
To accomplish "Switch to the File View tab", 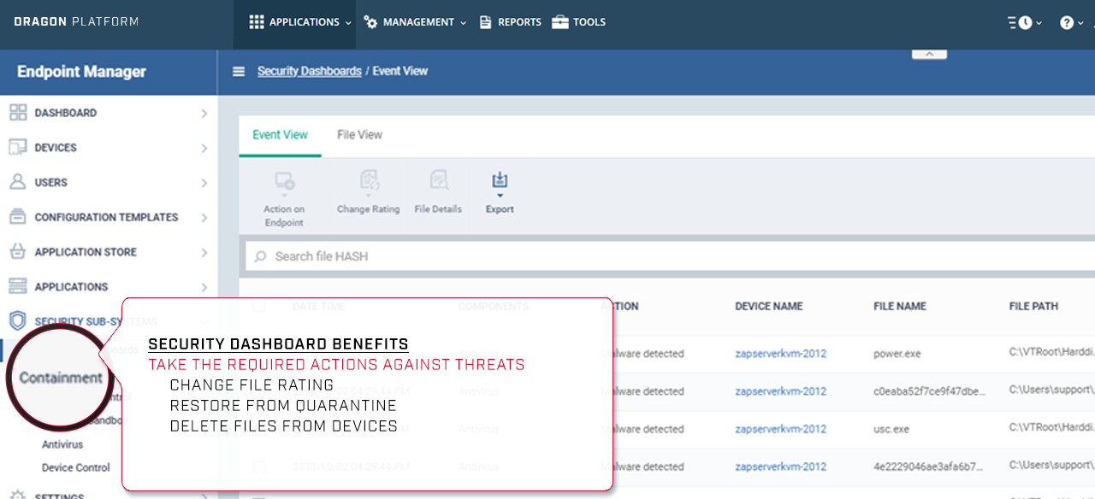I will point(359,135).
